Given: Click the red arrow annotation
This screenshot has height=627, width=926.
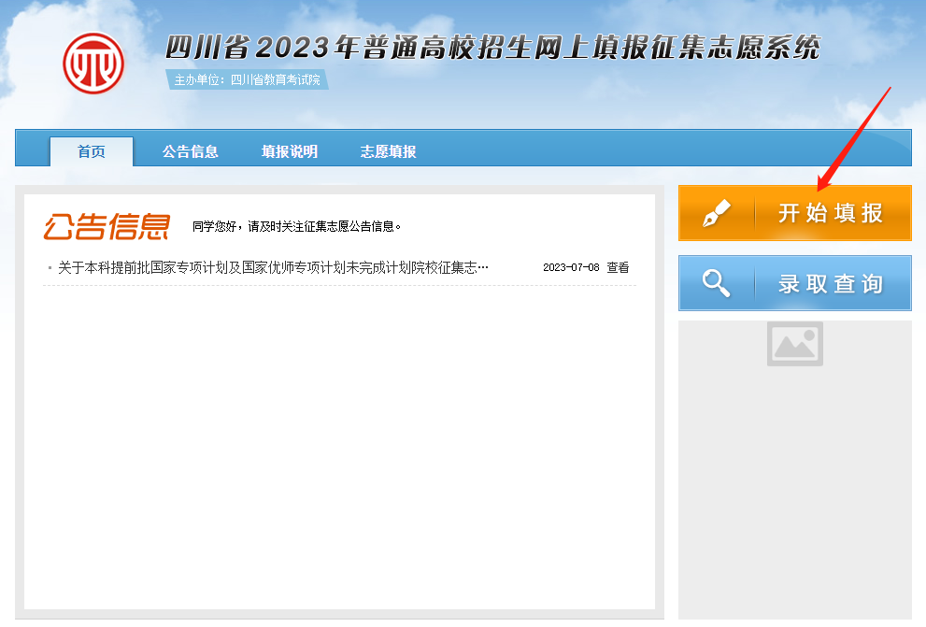Looking at the screenshot, I should click(853, 137).
